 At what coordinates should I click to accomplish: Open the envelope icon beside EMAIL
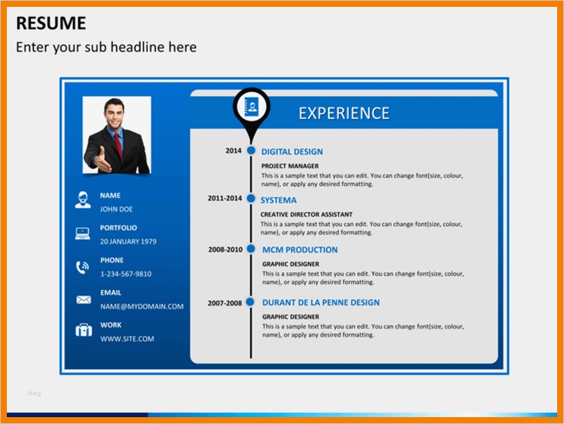click(83, 298)
